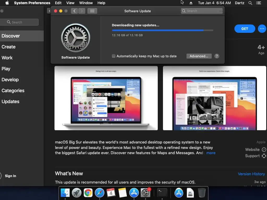Screen dimensions: 267x200
Task: Open Terminal from the Dock
Action: (162, 193)
